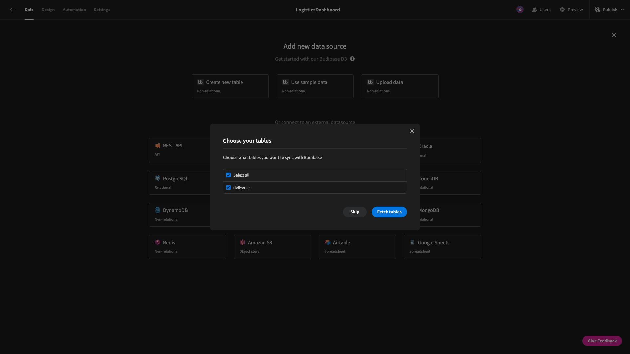
Task: Click the Users icon in header
Action: point(535,10)
